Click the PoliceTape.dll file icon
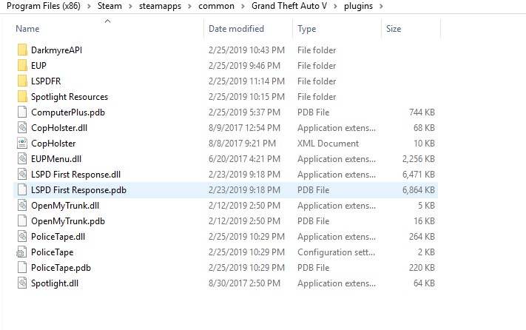The image size is (526, 330). click(x=22, y=237)
